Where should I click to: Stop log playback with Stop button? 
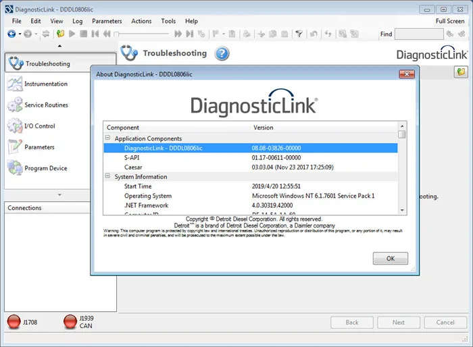(x=84, y=34)
